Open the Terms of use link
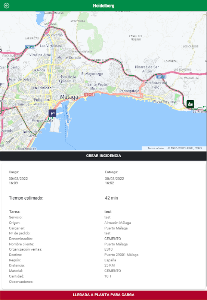 [155, 148]
